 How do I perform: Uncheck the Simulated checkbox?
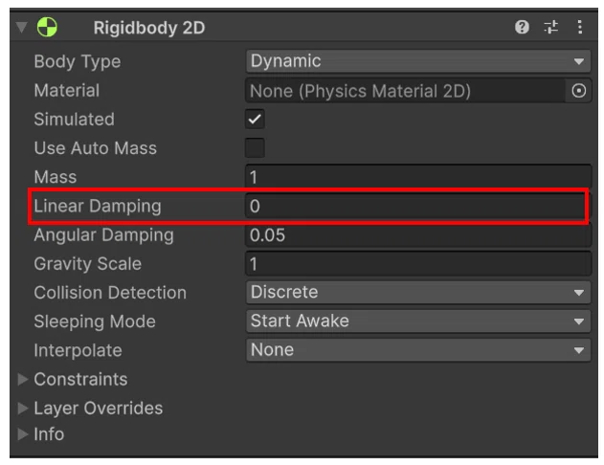(255, 119)
